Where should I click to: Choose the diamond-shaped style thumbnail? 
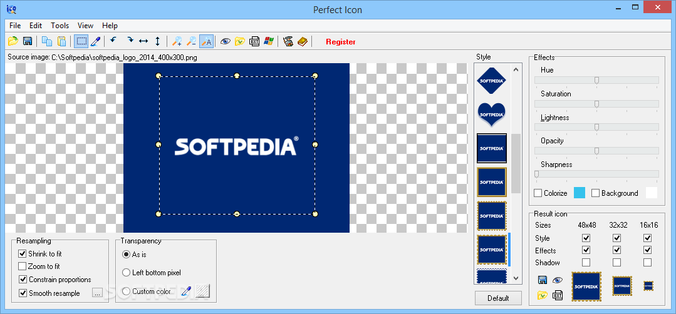click(x=491, y=81)
